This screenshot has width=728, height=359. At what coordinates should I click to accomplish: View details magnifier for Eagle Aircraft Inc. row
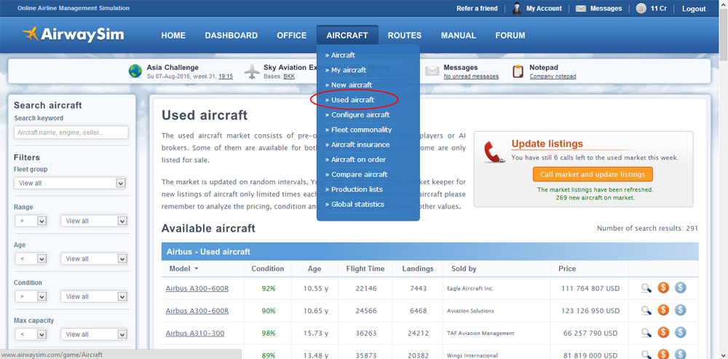point(646,288)
